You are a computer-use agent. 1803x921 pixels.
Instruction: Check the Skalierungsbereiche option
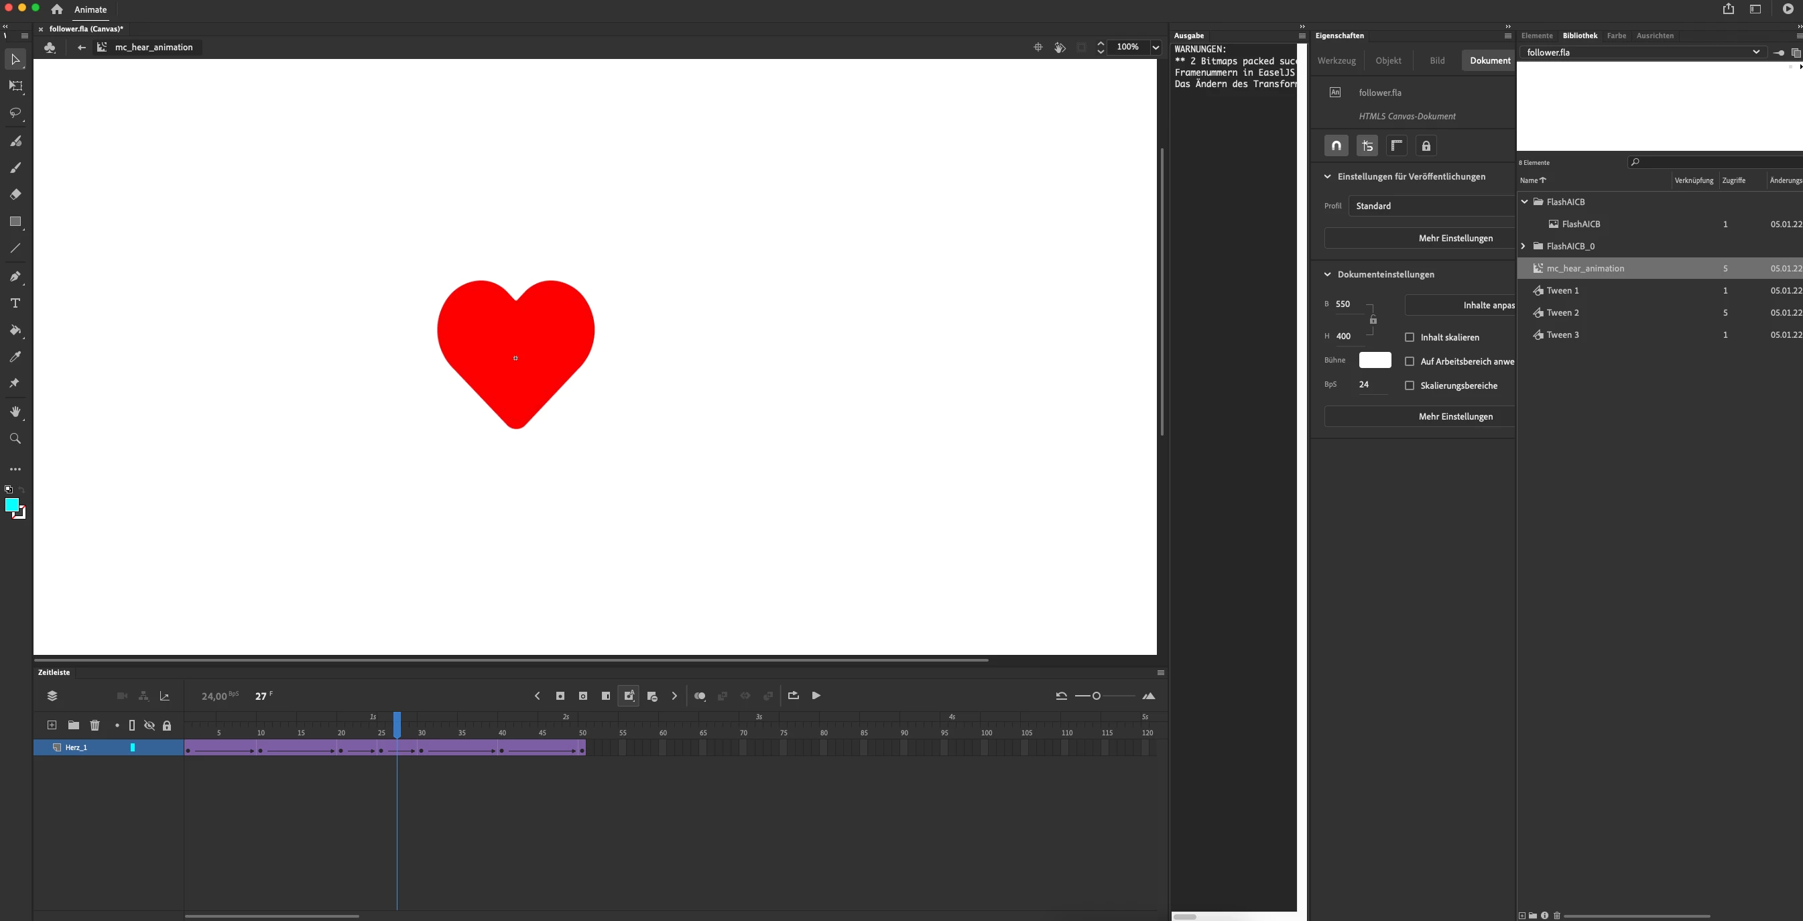[x=1410, y=385]
